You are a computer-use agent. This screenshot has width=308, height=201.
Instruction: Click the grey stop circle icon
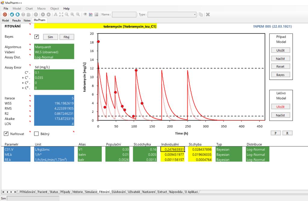point(36,14)
